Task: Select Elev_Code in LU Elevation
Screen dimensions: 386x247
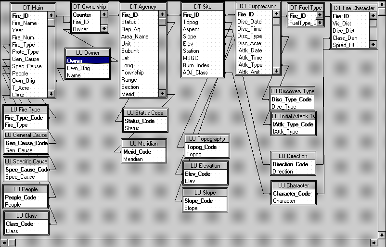Action: click(197, 174)
